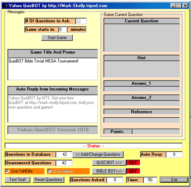Click the Start Game button

coord(57,38)
